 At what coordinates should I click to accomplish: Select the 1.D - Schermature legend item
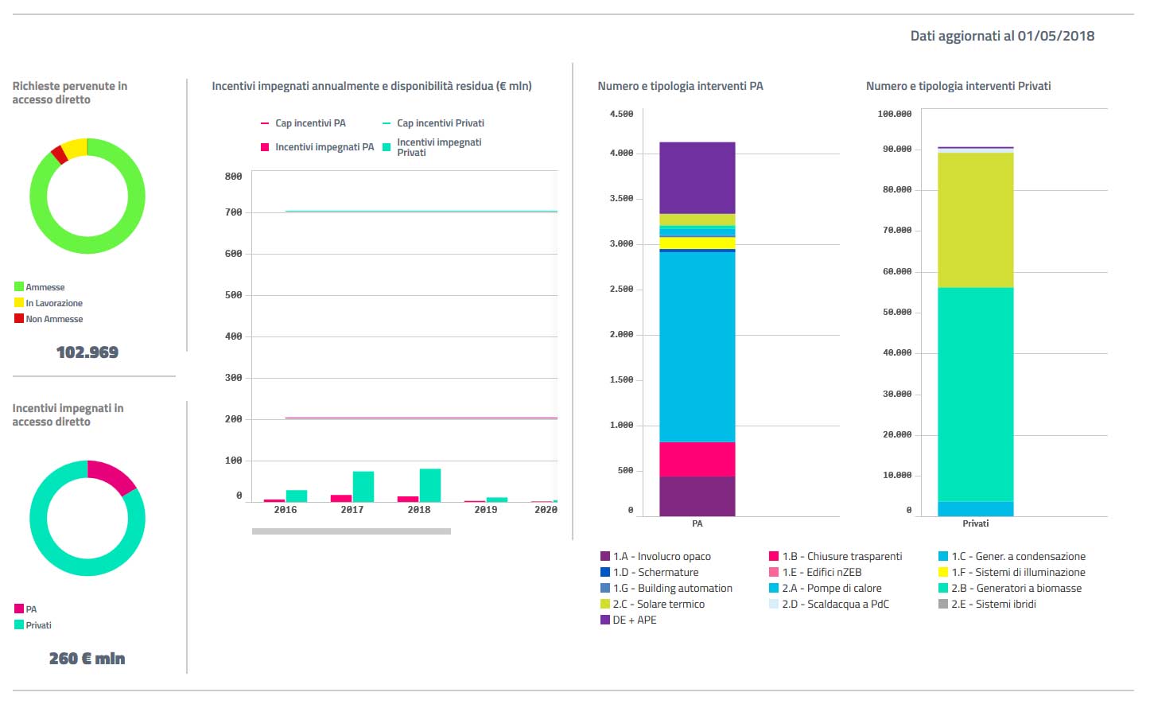tap(650, 573)
